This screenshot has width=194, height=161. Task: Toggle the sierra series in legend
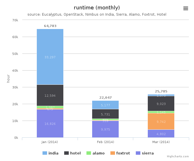pyautogui.click(x=145, y=153)
